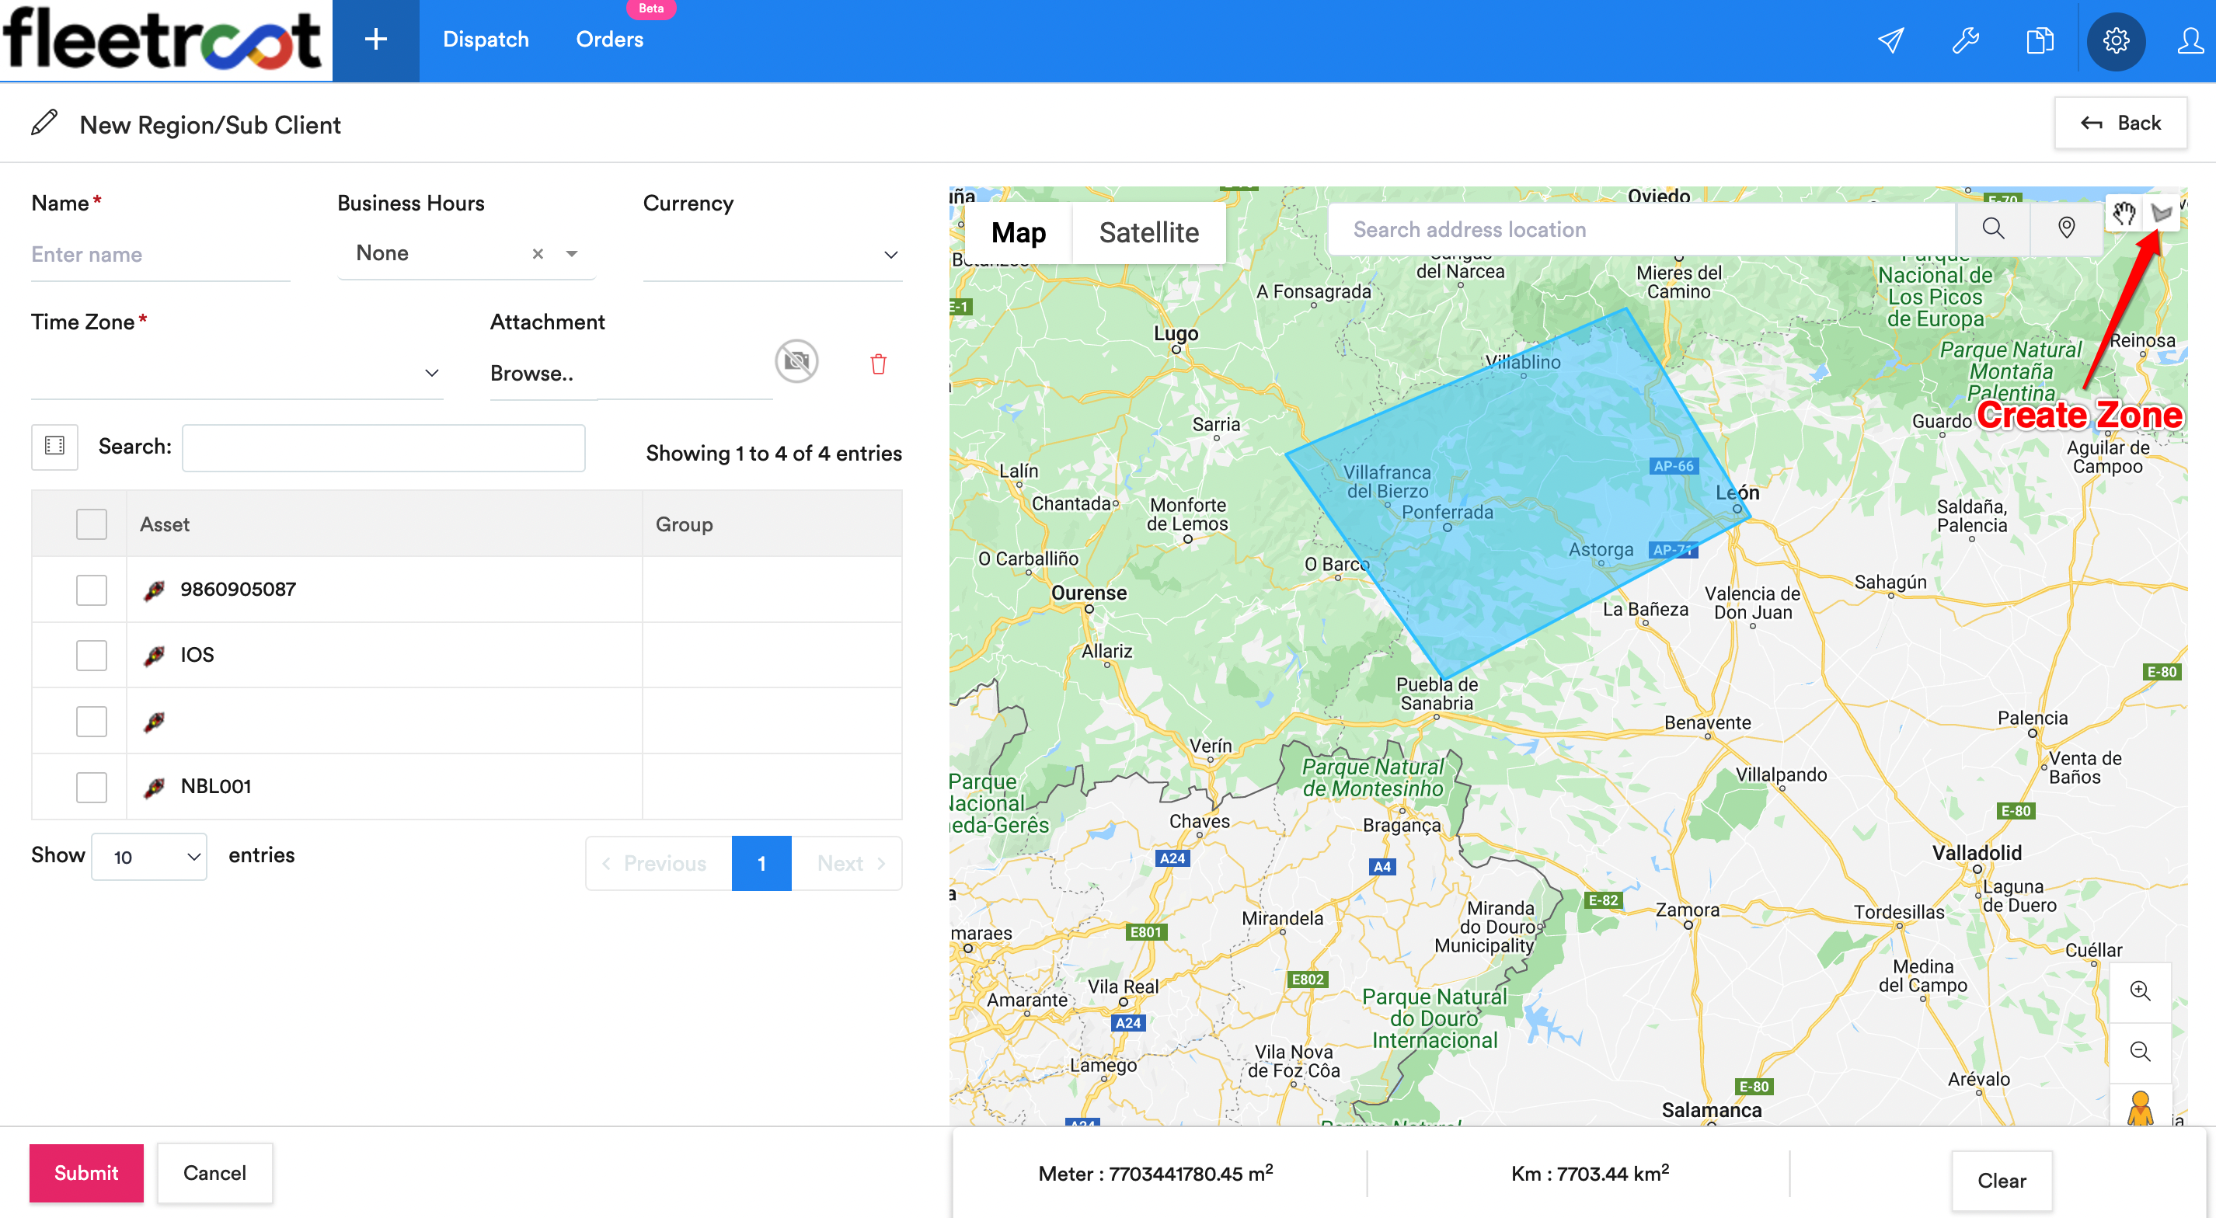Viewport: 2216px width, 1218px height.
Task: Focus the asset Search input field
Action: point(384,447)
